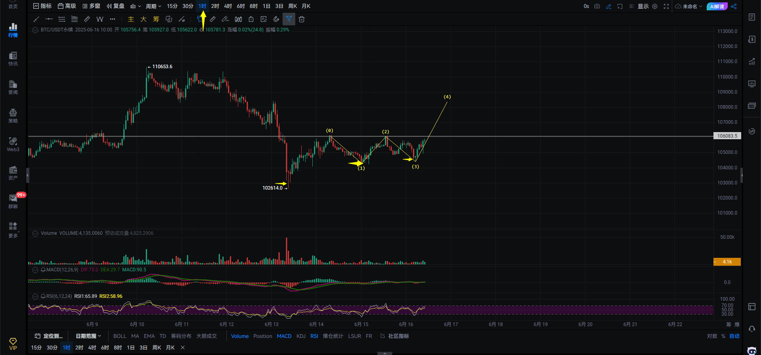Switch to 周K timeframe in top bar
This screenshot has height=355, width=761.
point(293,6)
